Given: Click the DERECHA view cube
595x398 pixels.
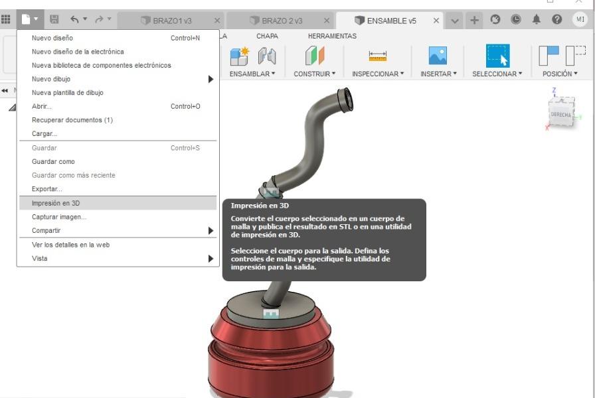Looking at the screenshot, I should tap(561, 112).
